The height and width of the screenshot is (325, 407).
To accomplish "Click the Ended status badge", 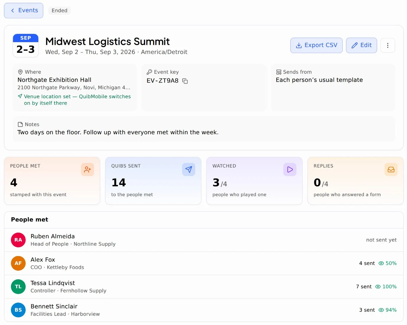I will [x=60, y=11].
